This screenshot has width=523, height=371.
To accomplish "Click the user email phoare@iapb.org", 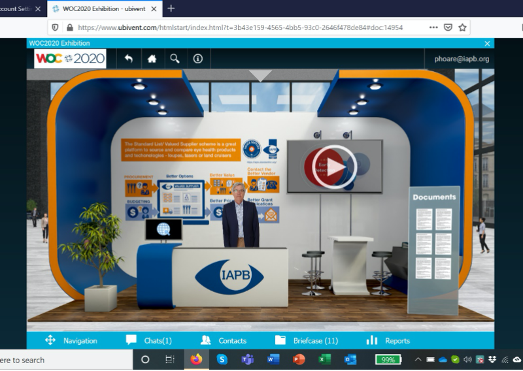I will point(462,59).
